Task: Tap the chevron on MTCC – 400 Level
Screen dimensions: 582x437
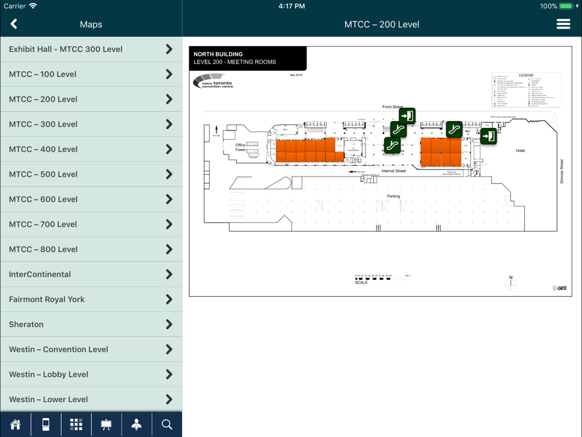Action: coord(169,149)
